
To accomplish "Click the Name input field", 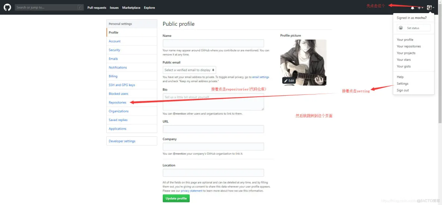I will [213, 43].
